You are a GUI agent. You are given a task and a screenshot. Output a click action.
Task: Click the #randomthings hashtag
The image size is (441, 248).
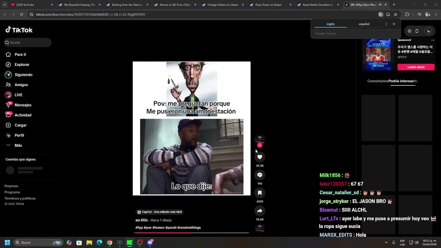coord(189,228)
